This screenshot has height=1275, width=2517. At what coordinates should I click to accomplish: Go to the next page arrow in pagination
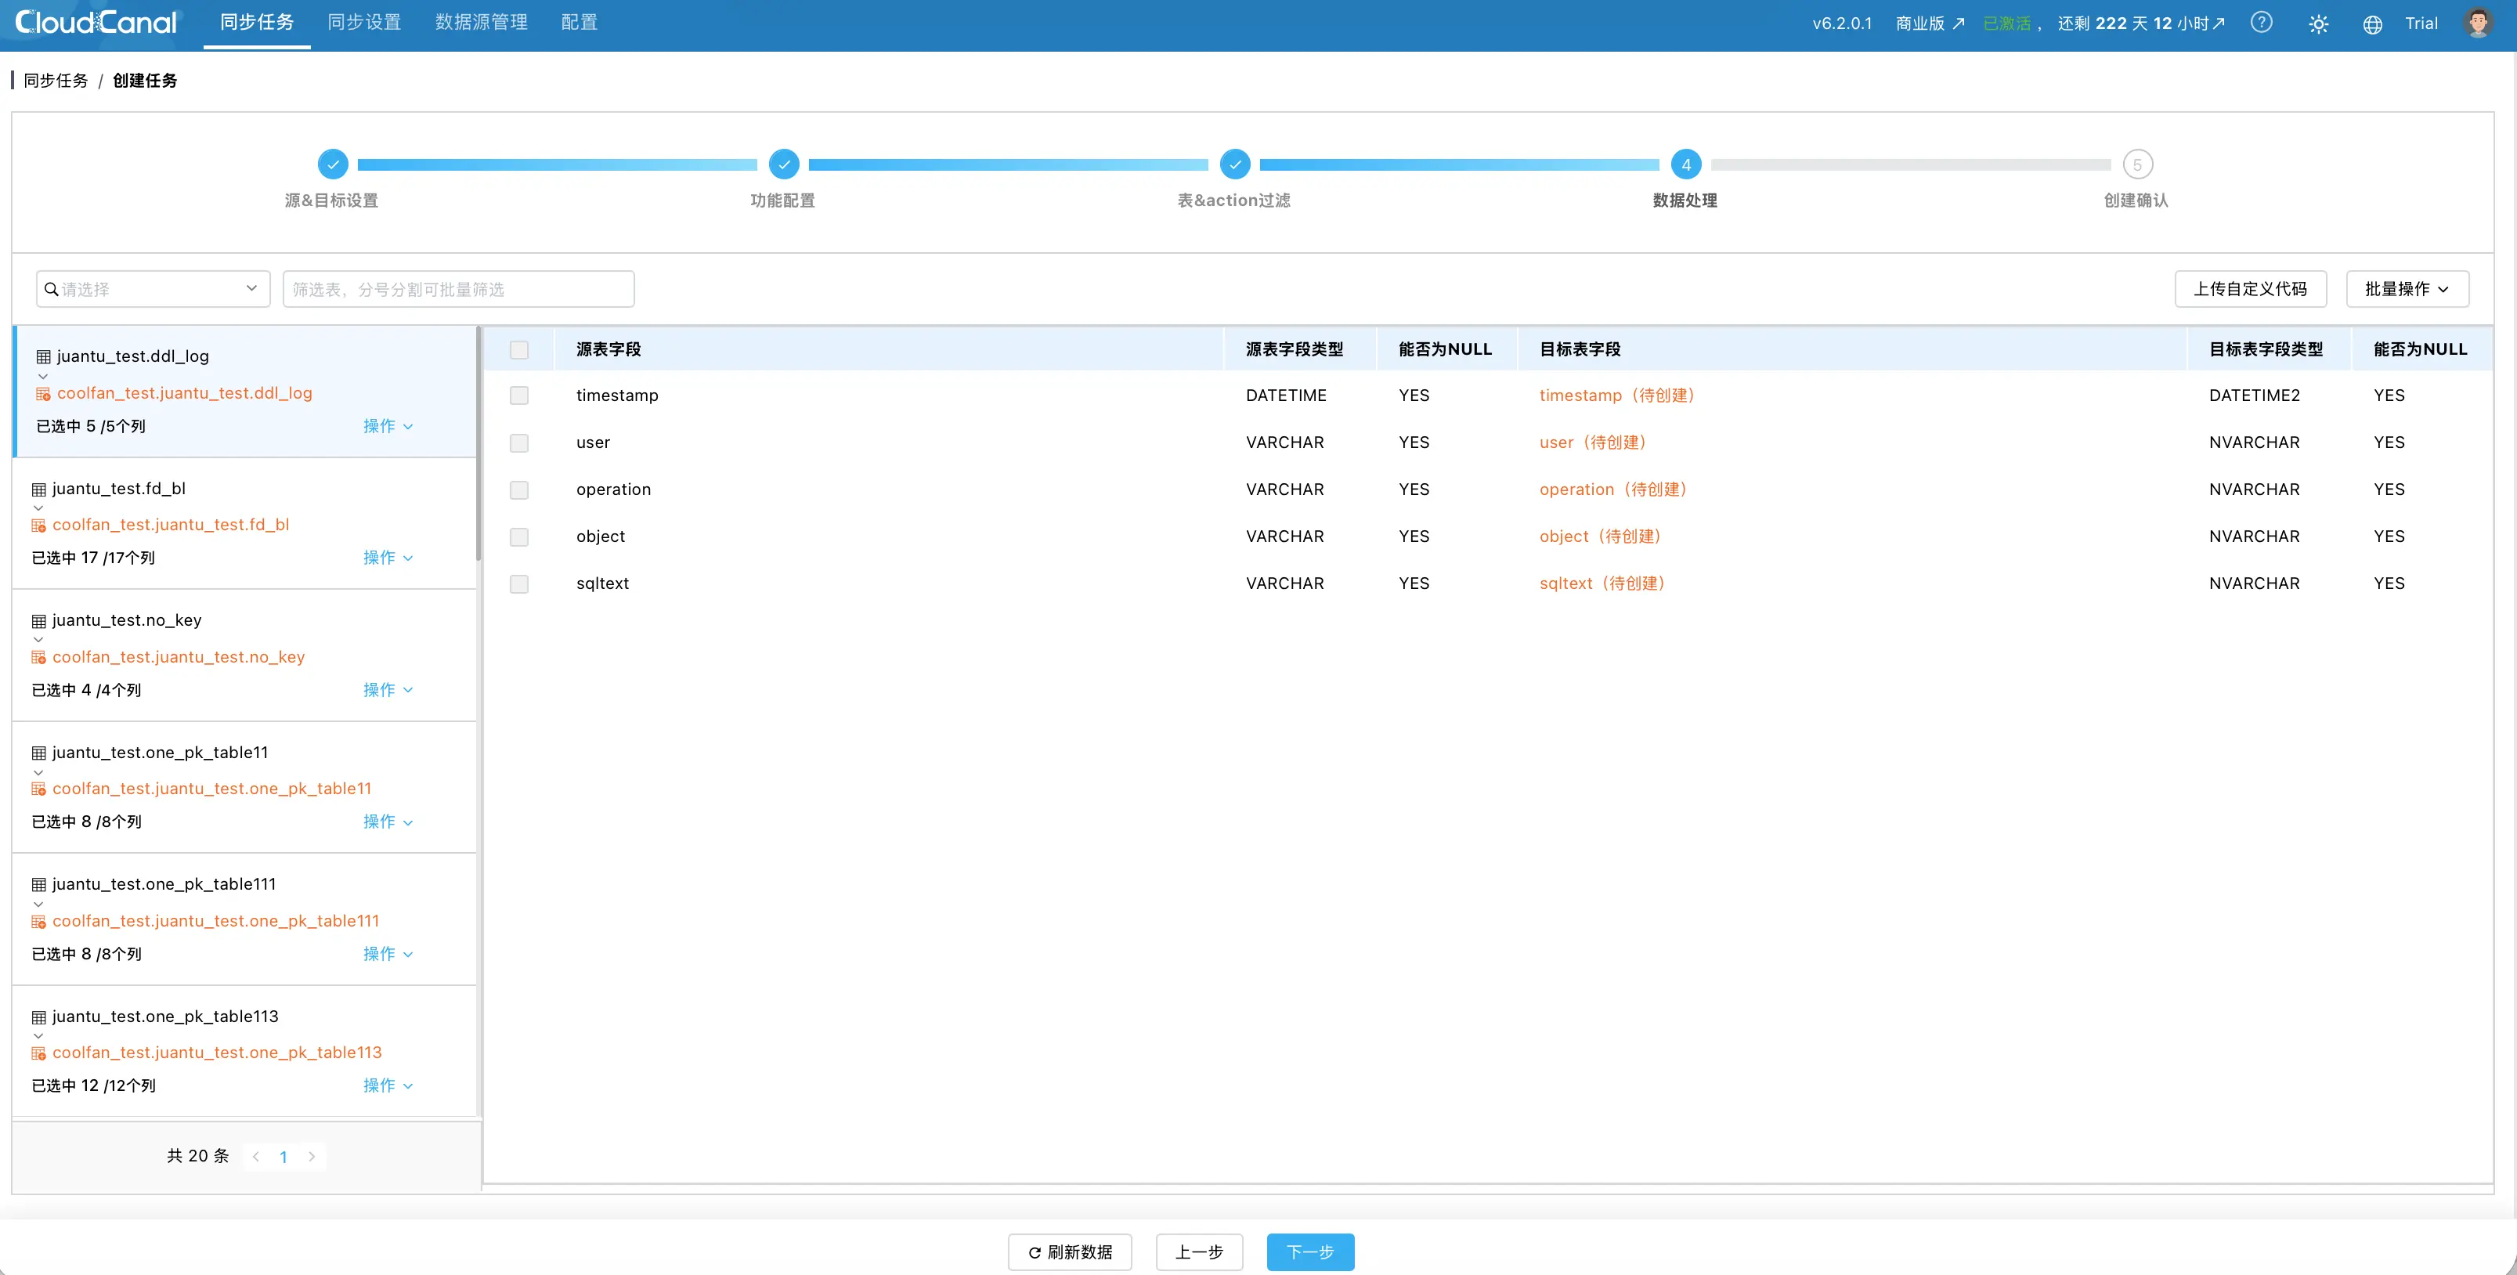312,1156
